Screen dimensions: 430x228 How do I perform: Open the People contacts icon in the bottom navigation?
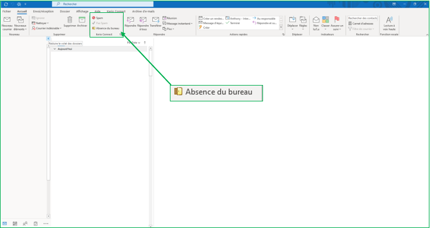[25, 224]
